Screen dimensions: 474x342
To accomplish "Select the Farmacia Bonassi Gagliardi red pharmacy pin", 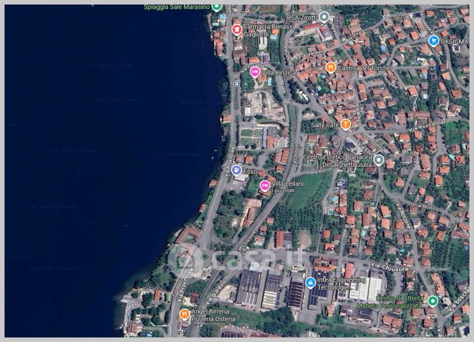I will click(236, 29).
